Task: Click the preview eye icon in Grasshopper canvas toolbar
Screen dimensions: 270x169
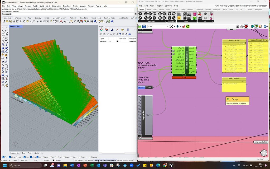Action: point(177,26)
